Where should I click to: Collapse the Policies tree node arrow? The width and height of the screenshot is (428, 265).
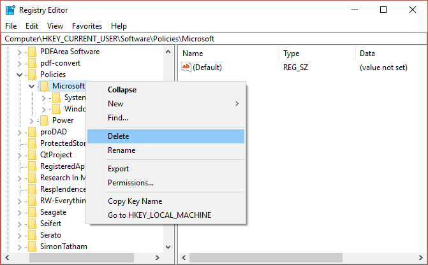coord(19,75)
